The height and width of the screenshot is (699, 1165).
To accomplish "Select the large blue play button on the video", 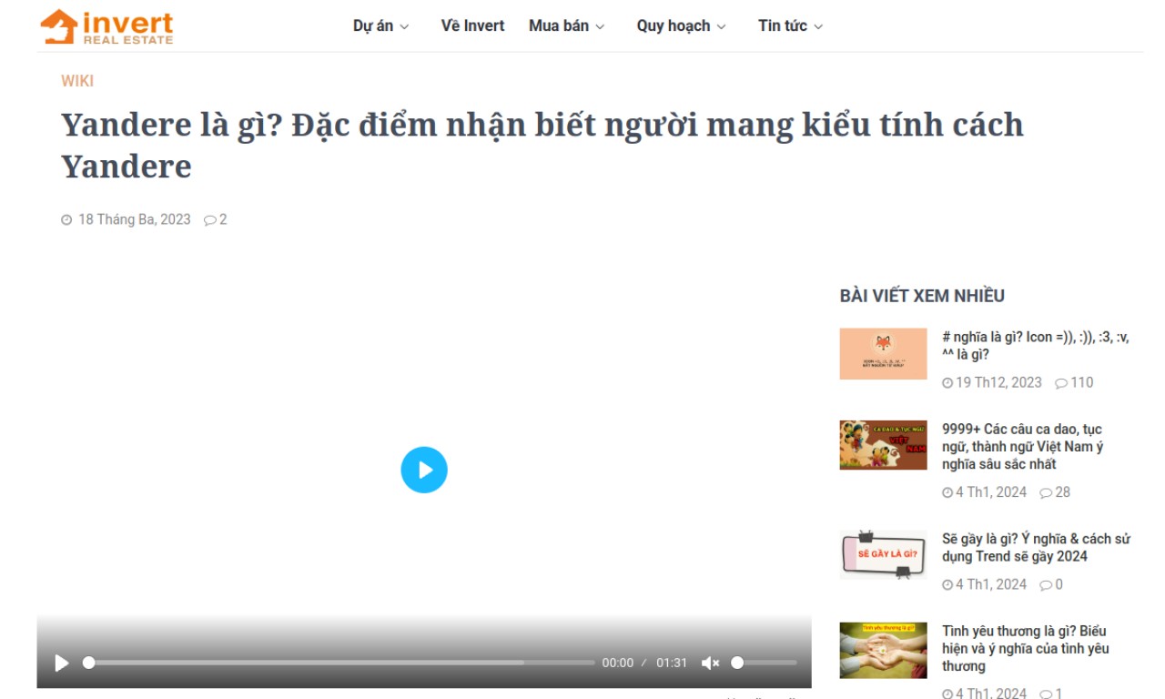I will tap(424, 470).
